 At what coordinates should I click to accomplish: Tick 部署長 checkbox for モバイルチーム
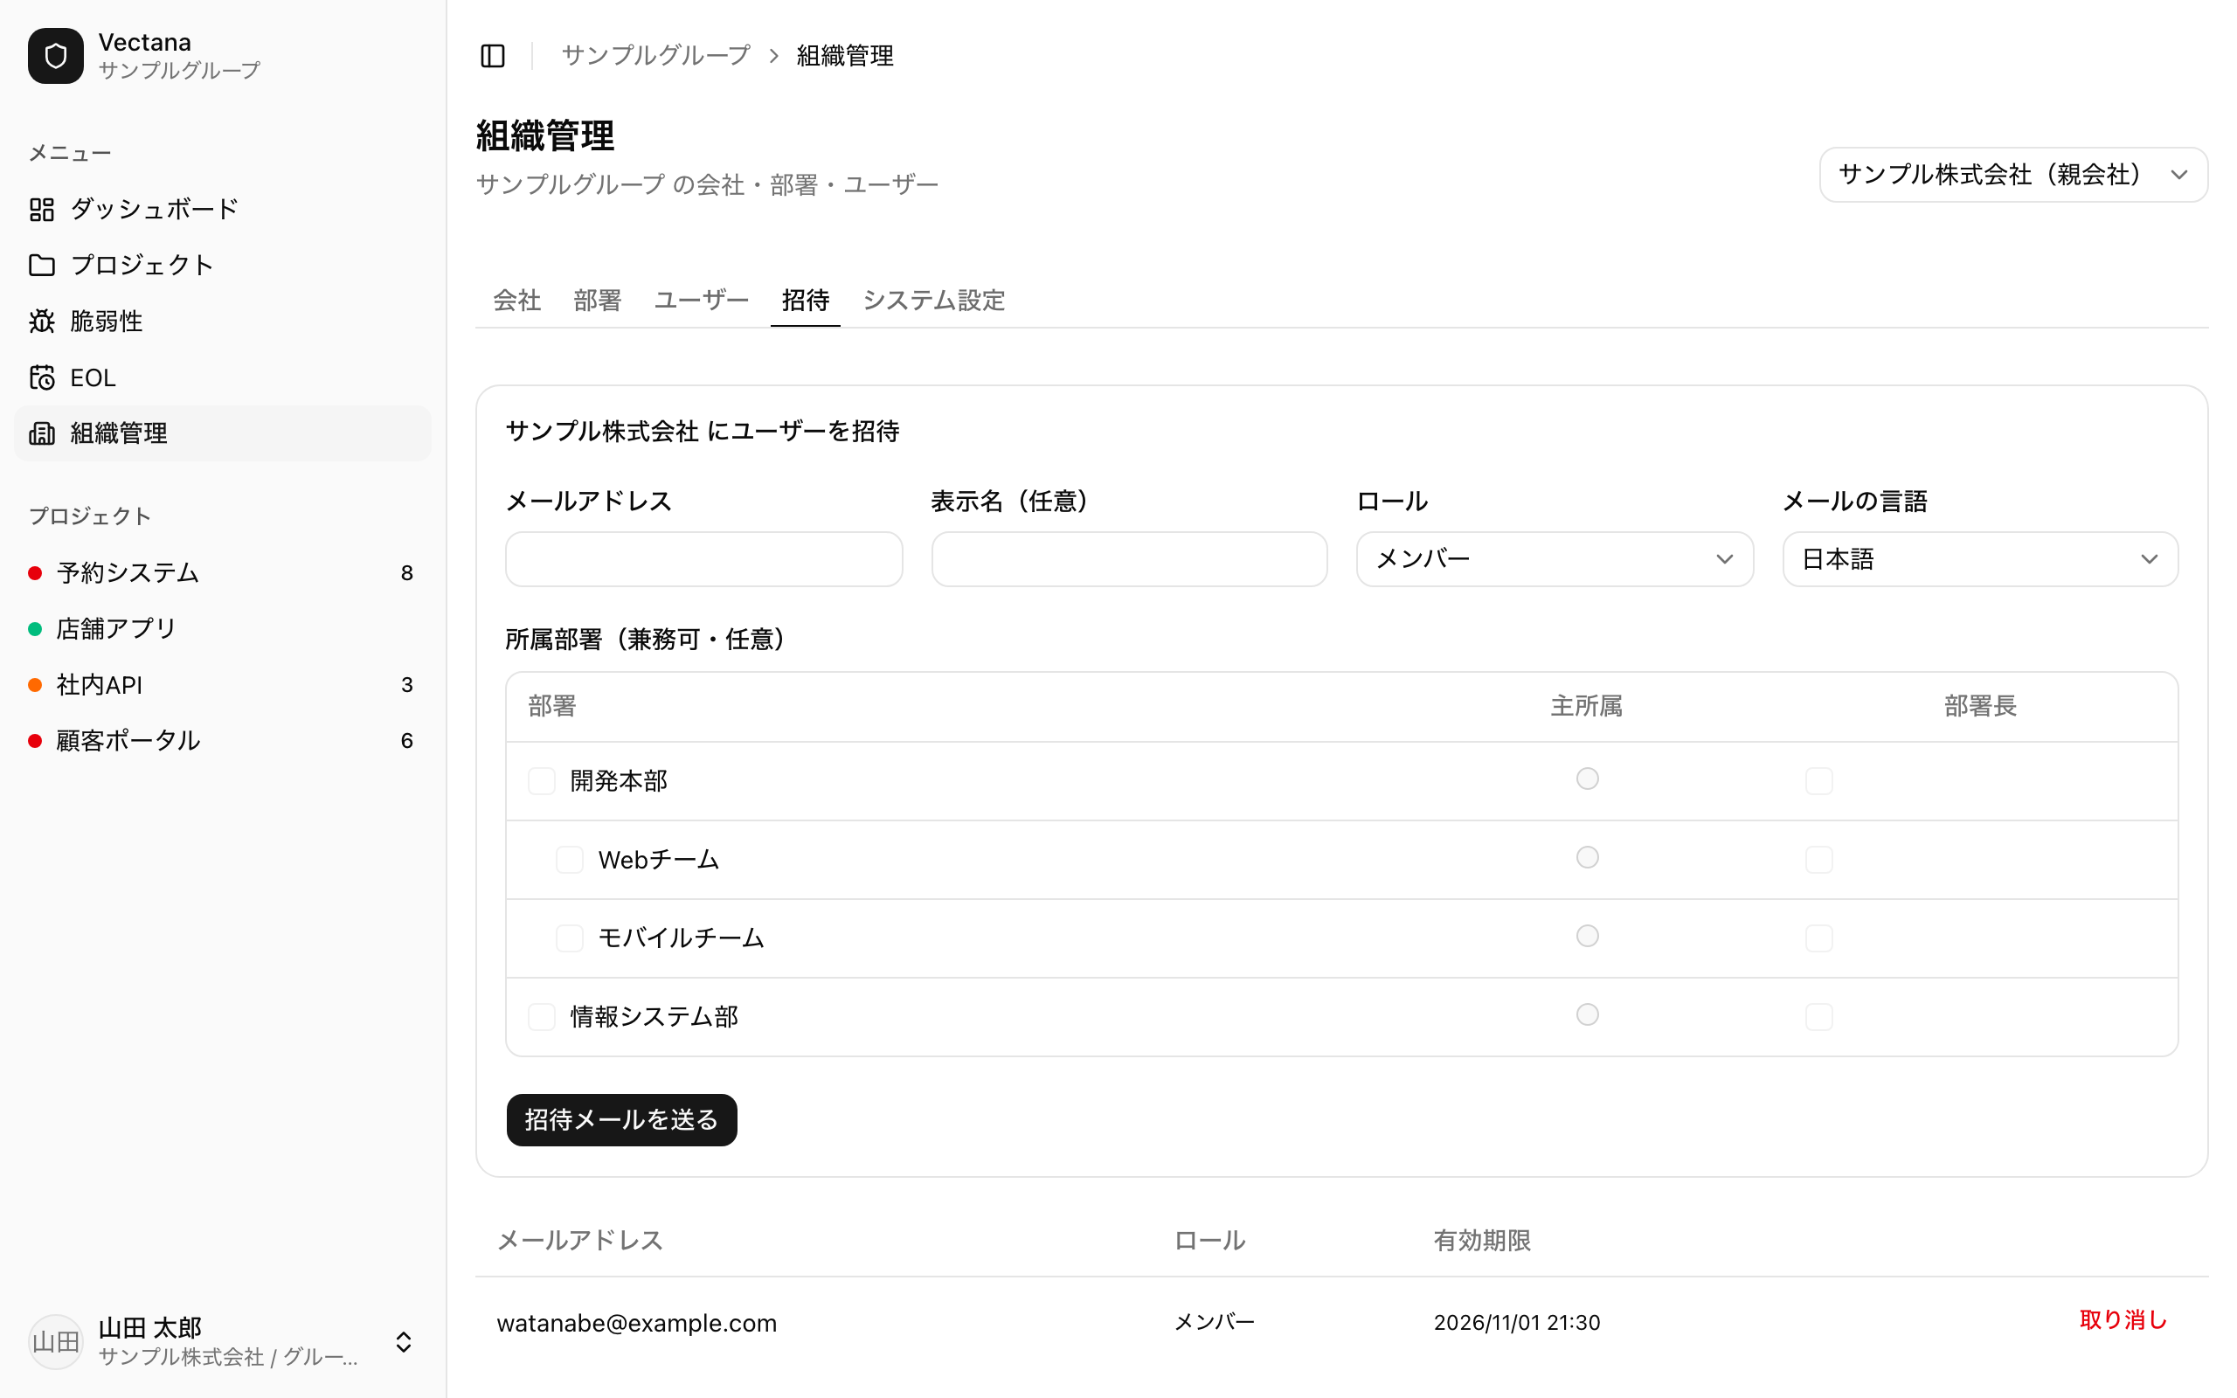pos(1818,938)
